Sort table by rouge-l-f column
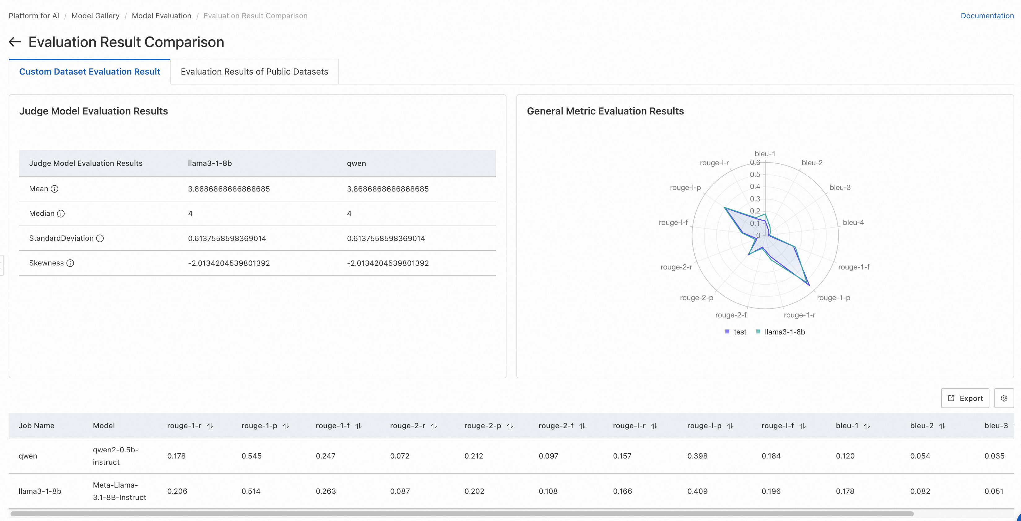 tap(803, 426)
